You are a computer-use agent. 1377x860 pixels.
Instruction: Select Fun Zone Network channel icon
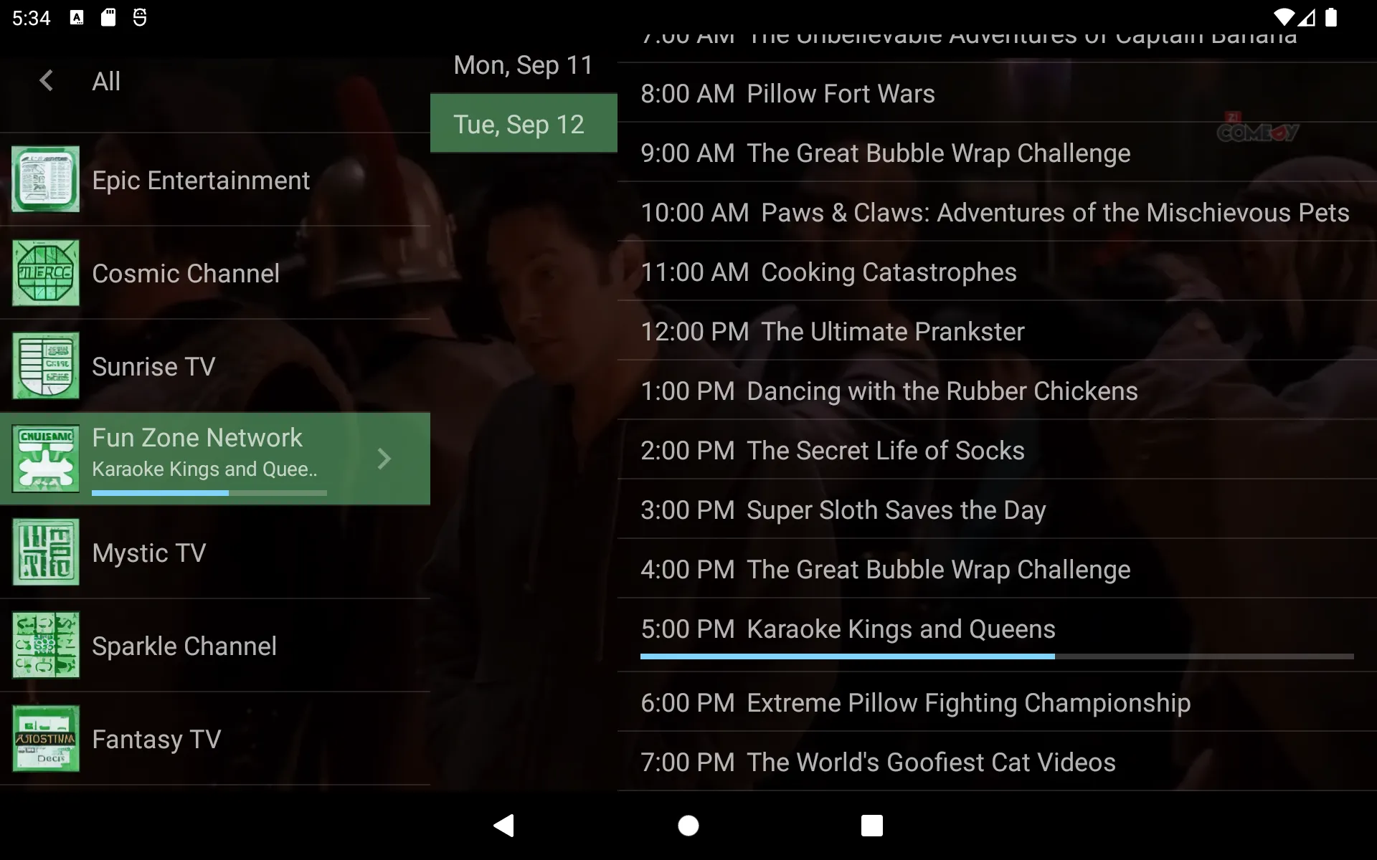point(47,459)
